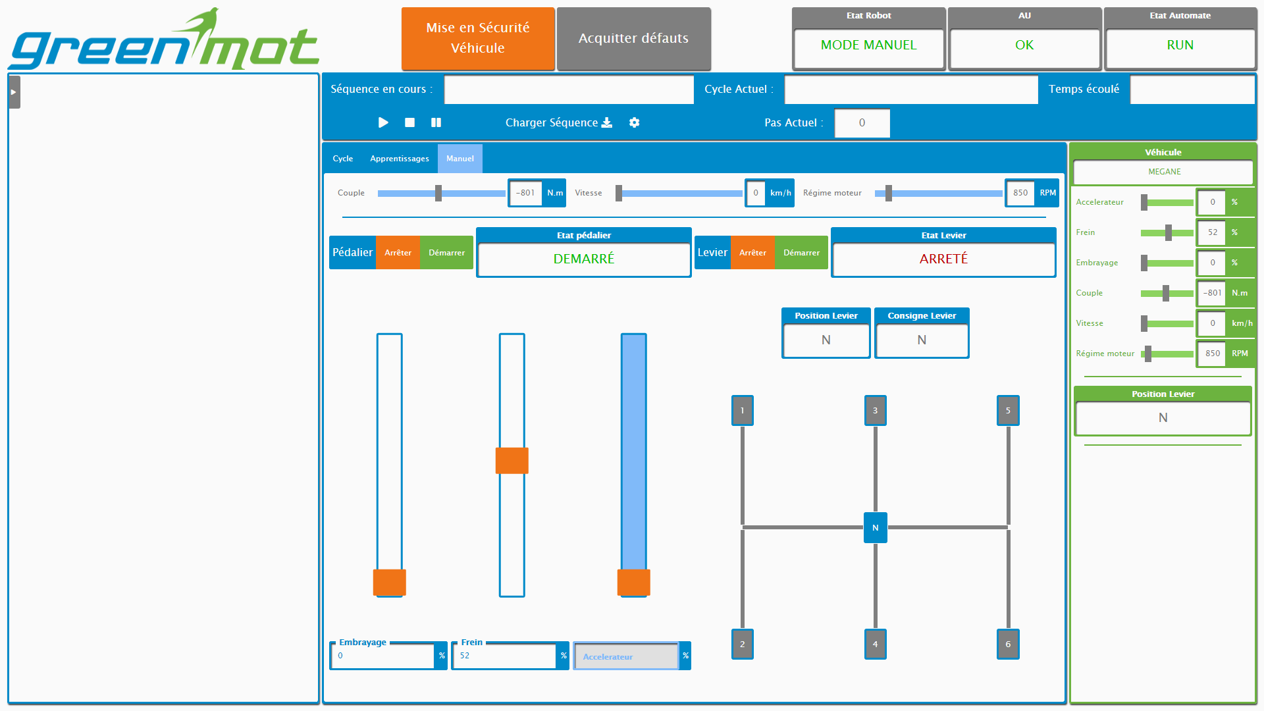This screenshot has width=1264, height=711.
Task: Click the Vitesse km/h value field
Action: point(756,193)
